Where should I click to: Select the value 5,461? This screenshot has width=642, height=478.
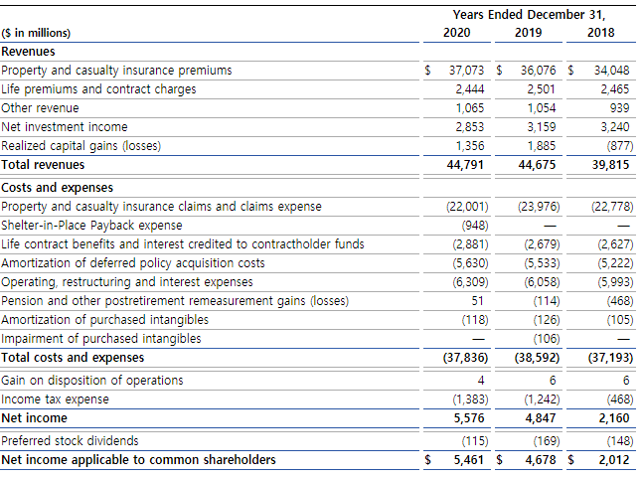pyautogui.click(x=469, y=459)
